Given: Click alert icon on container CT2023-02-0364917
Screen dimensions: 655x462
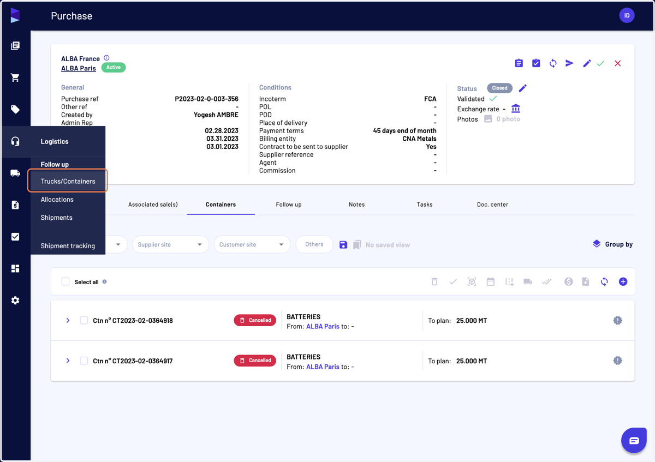Looking at the screenshot, I should [617, 361].
